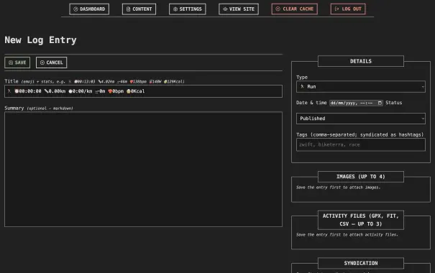Click the 'Tags (comma-separated...)' label
435x273 pixels.
[360, 134]
